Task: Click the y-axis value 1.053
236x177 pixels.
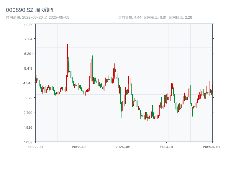Action: [x=28, y=142]
